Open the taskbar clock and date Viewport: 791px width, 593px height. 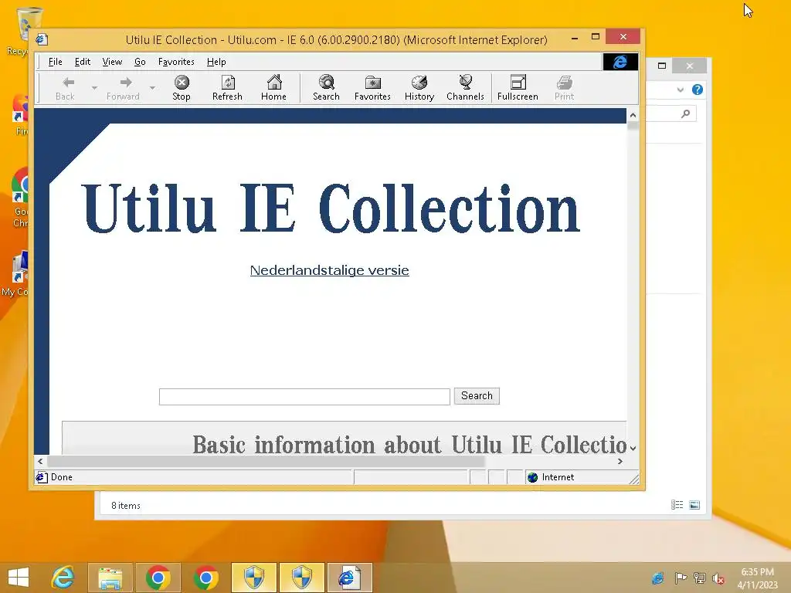[x=757, y=578]
